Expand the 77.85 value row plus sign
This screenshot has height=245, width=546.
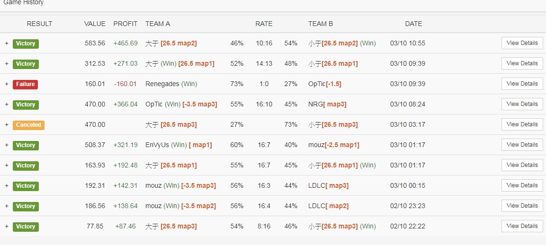(x=7, y=227)
